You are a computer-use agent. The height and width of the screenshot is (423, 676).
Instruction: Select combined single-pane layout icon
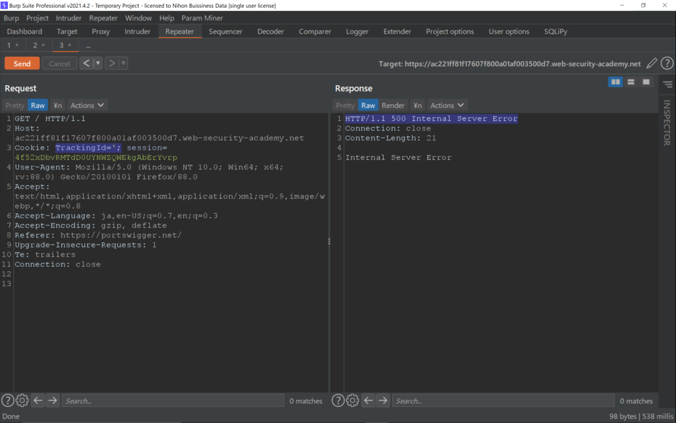tap(646, 82)
